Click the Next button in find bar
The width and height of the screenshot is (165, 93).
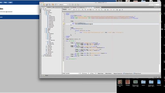(92, 73)
